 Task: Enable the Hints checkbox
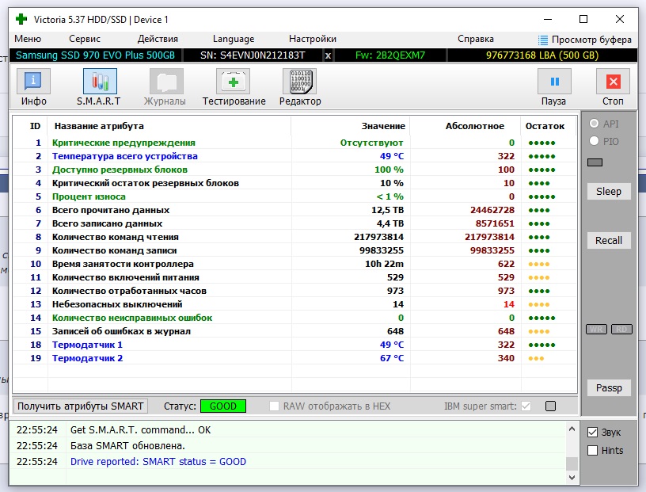pyautogui.click(x=593, y=451)
